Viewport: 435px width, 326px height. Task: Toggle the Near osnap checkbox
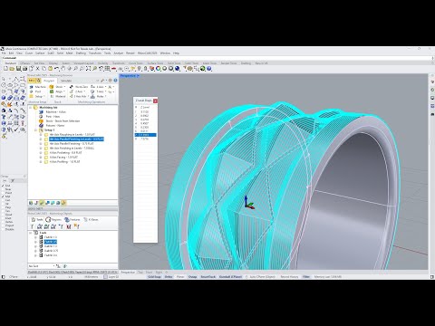pos(4,189)
